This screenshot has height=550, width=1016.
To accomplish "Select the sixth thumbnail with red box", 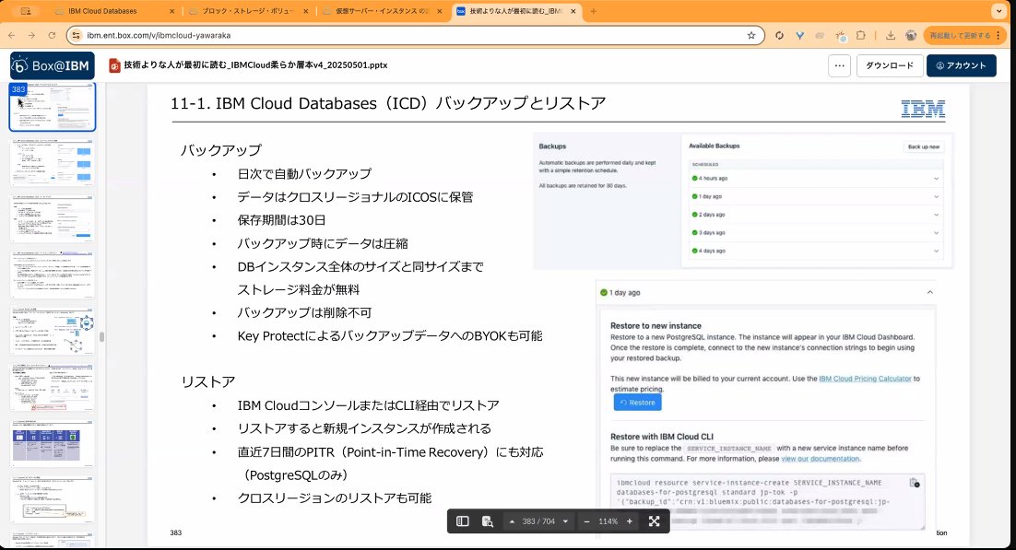I will (53, 387).
